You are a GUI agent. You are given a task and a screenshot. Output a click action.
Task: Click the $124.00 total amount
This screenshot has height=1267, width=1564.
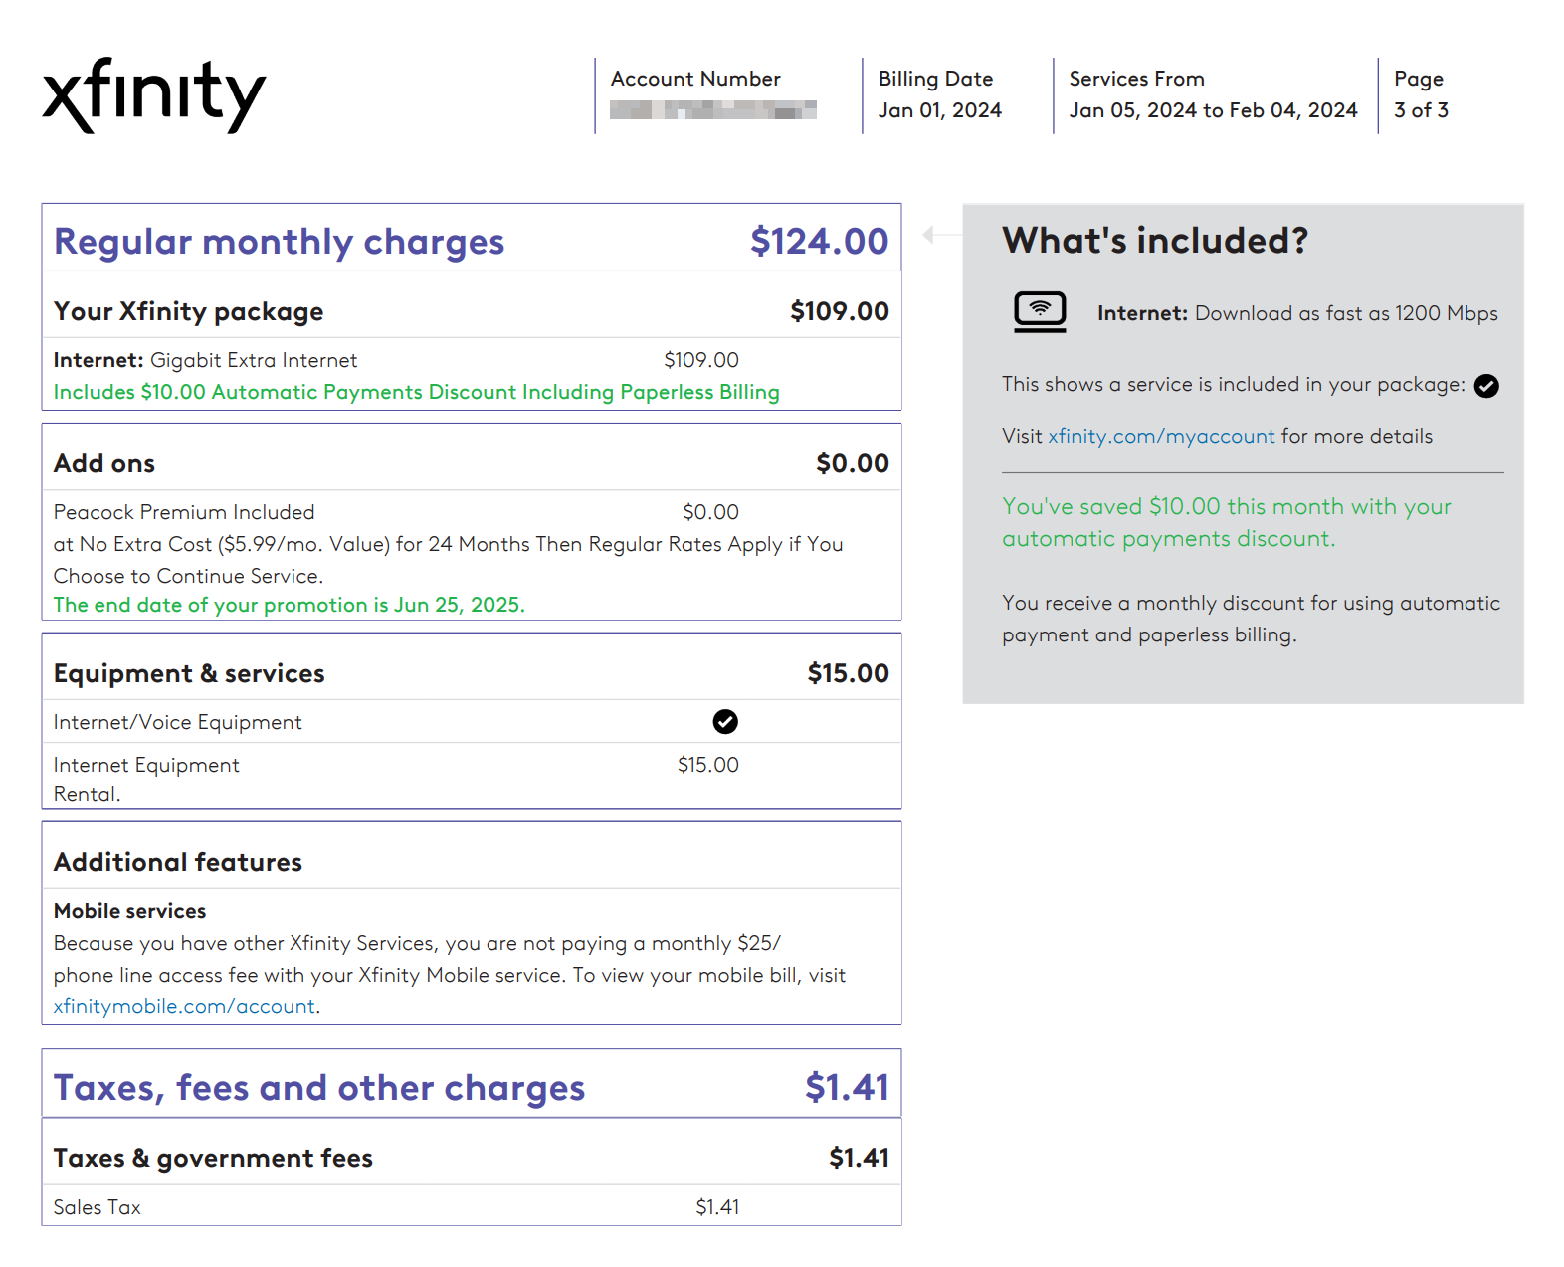820,242
